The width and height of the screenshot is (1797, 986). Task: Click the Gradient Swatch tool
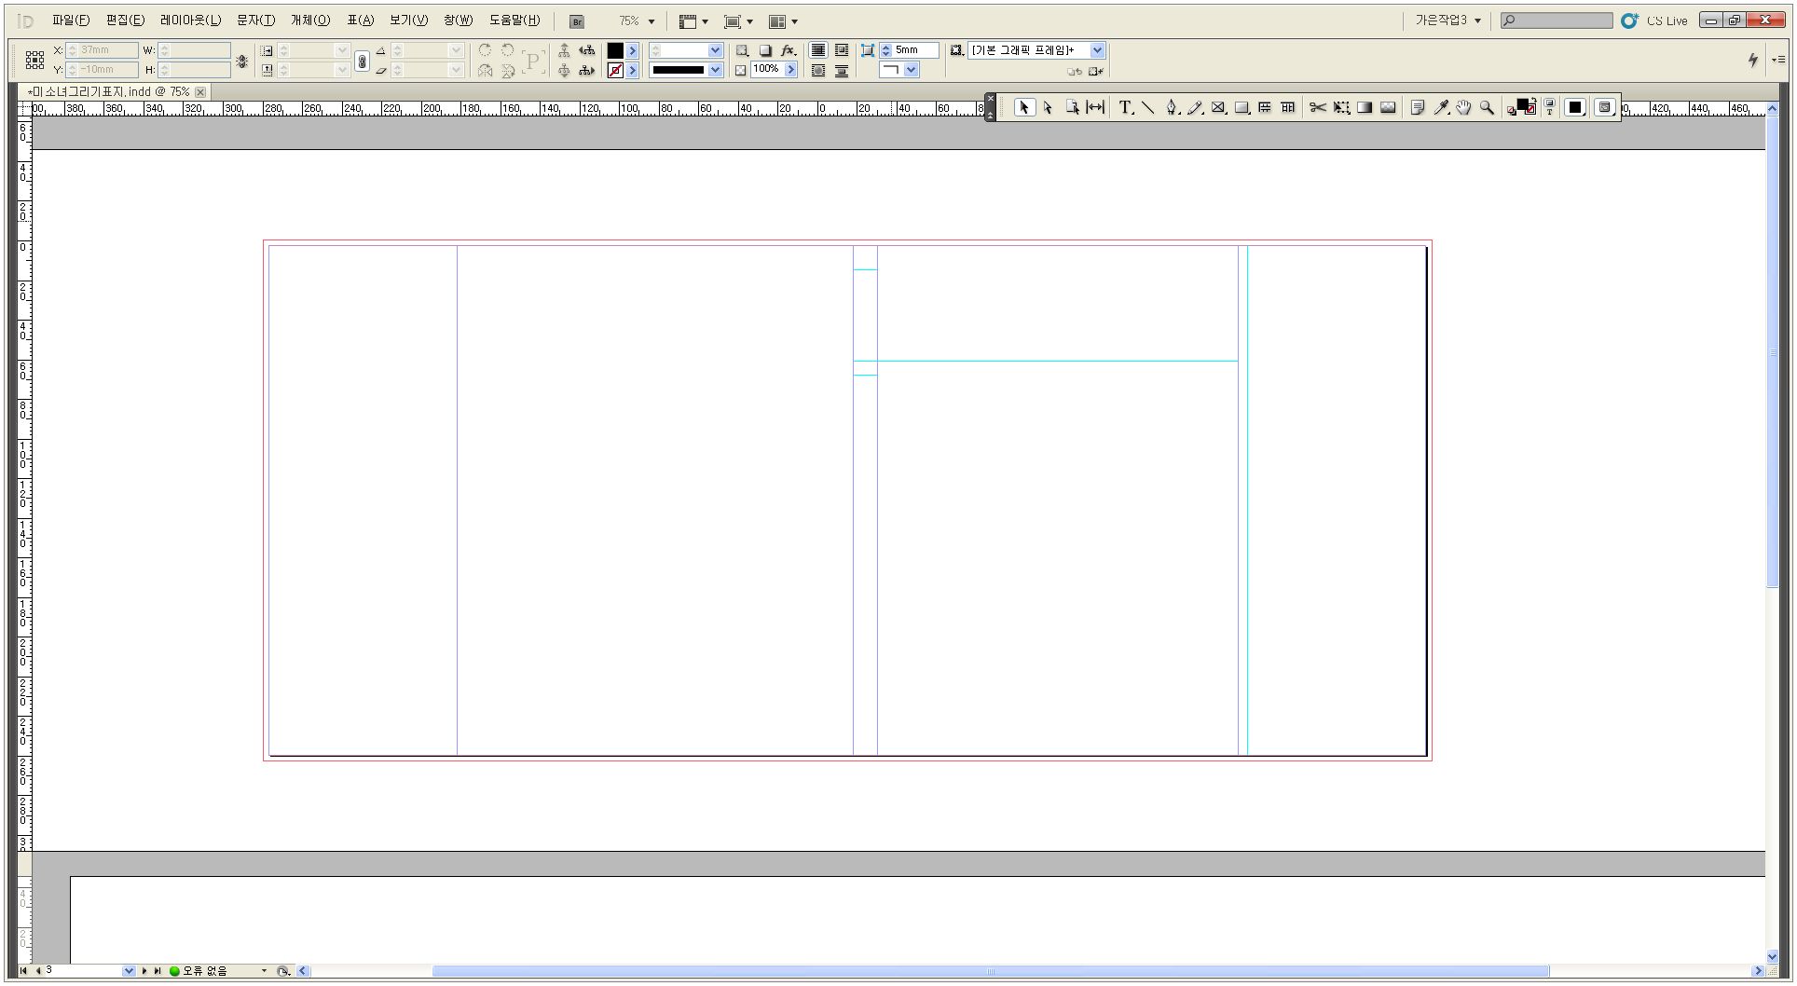click(1365, 108)
